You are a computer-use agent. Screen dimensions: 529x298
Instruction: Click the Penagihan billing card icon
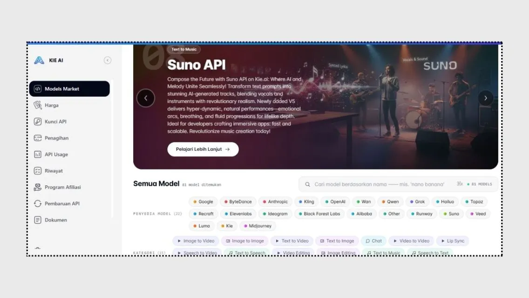pos(37,138)
